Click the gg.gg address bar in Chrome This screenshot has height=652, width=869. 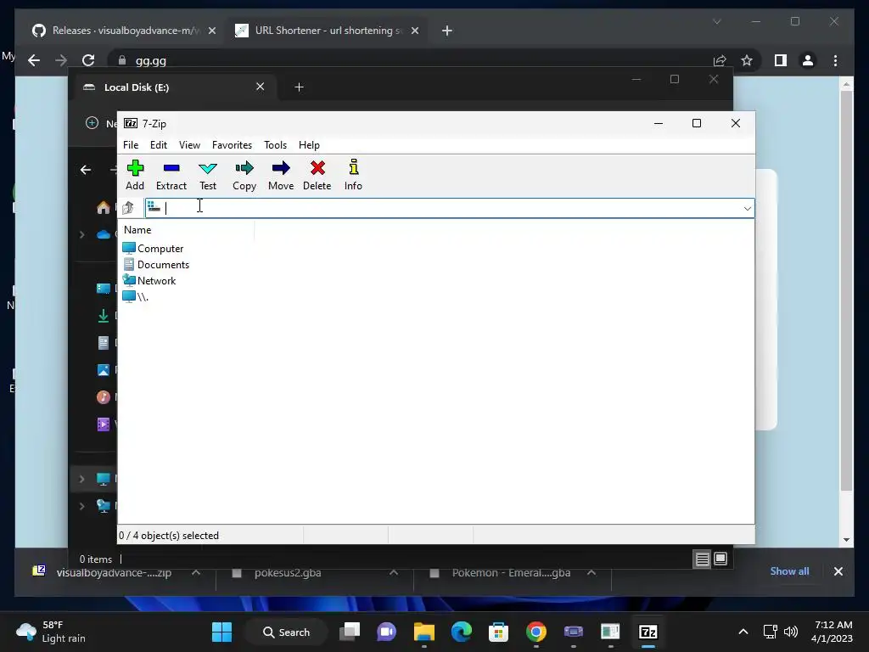point(410,60)
